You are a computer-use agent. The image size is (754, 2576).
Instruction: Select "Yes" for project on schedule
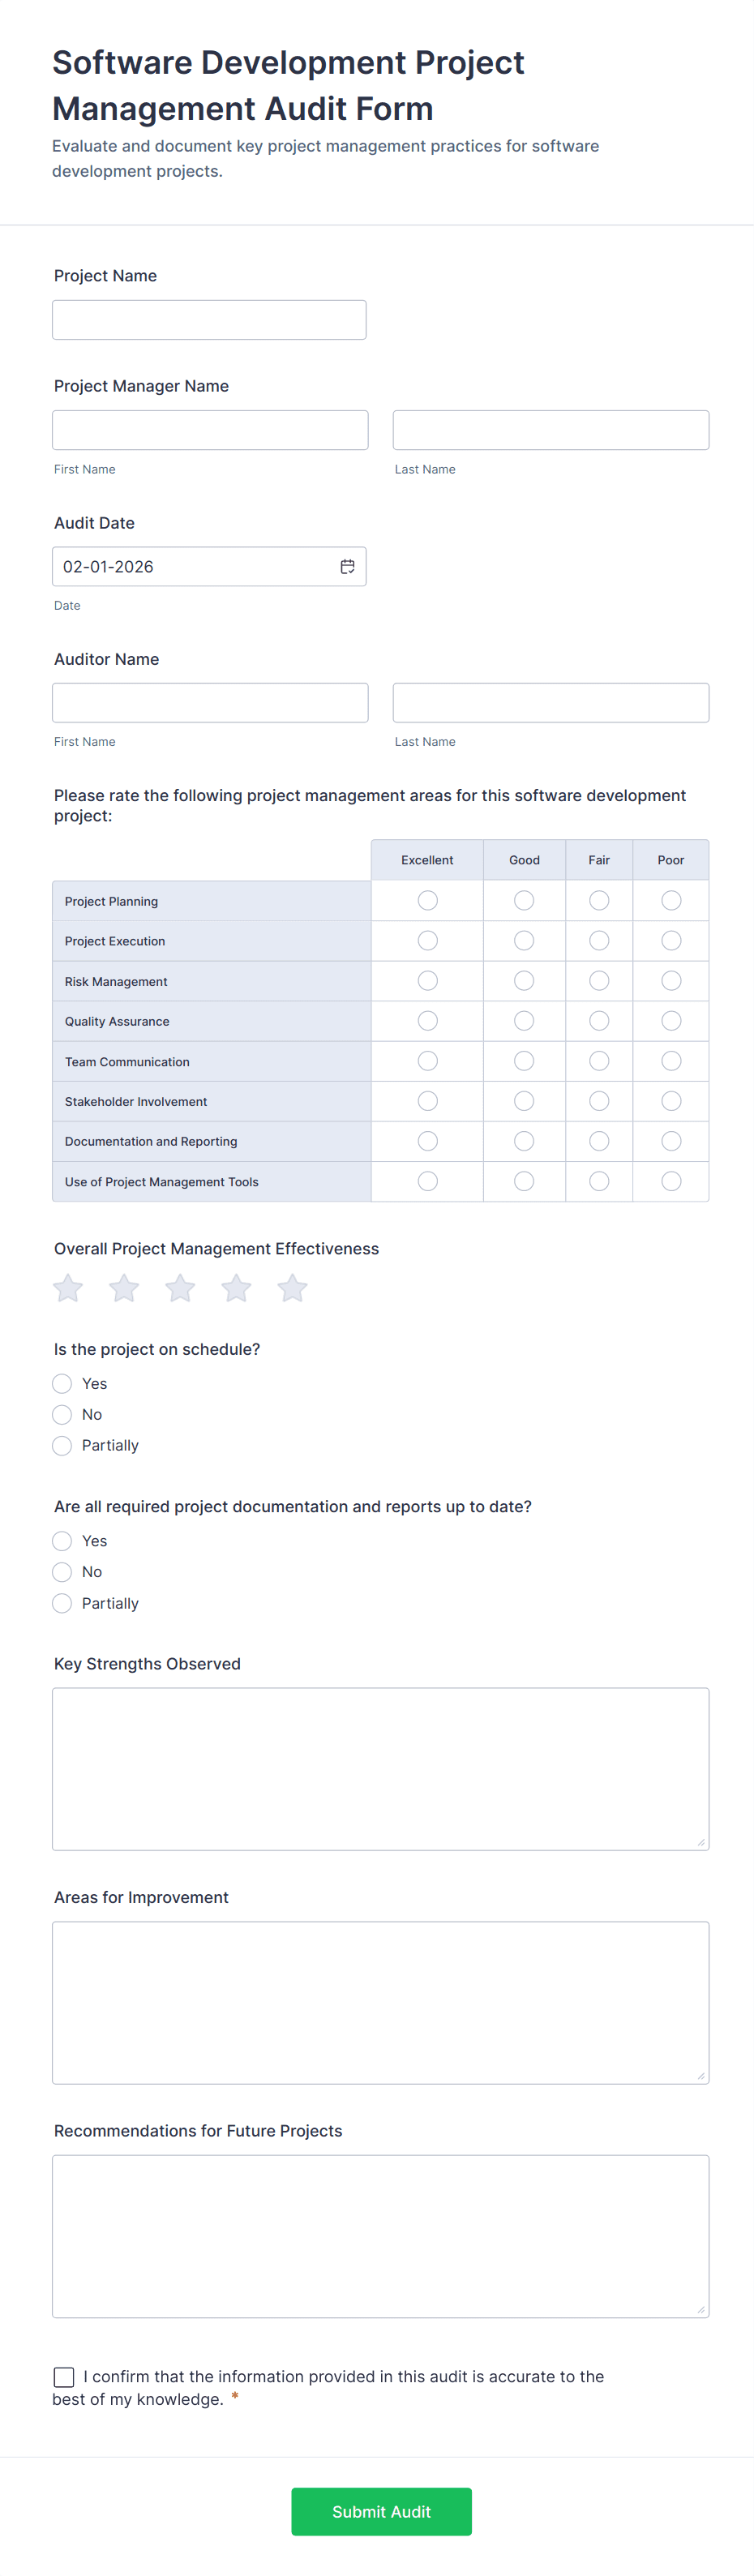pyautogui.click(x=61, y=1383)
